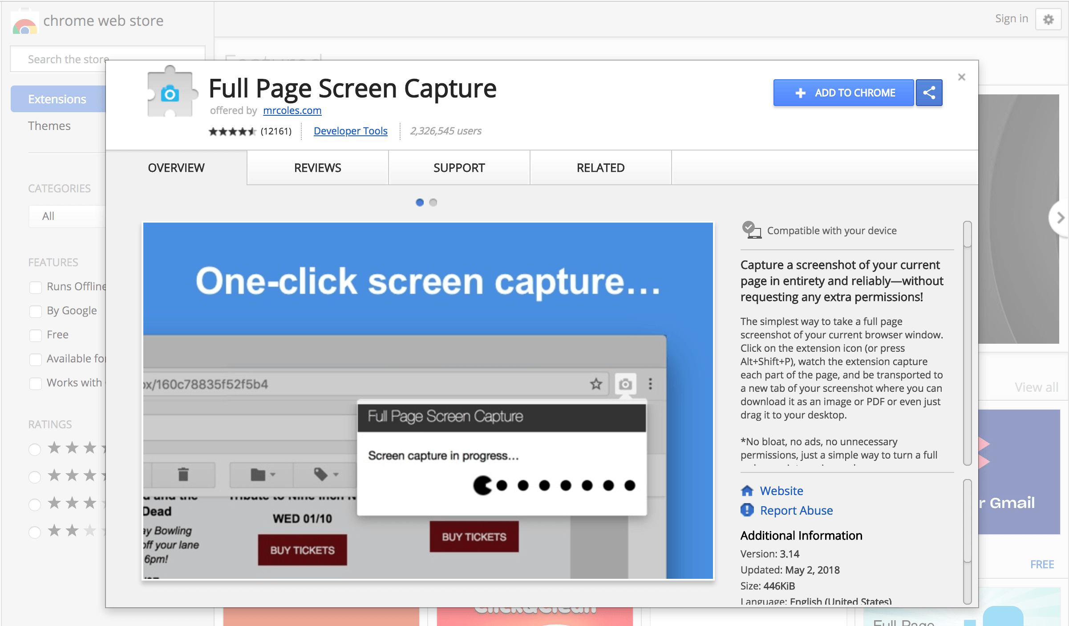Click the next arrow on the featured carousel
This screenshot has height=626, width=1069.
(x=1059, y=218)
